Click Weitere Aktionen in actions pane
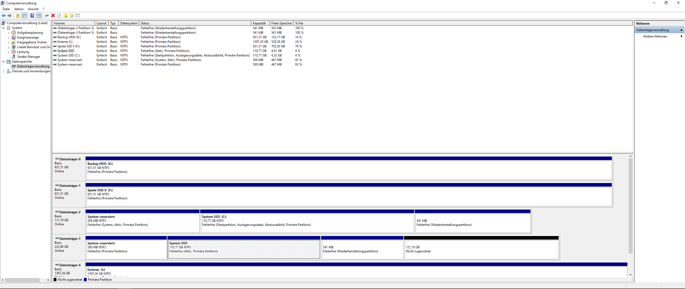This screenshot has width=685, height=289. [655, 36]
